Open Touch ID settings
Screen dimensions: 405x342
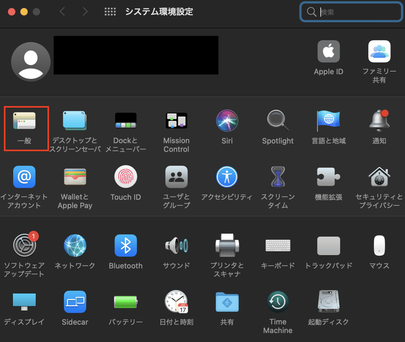tap(126, 178)
